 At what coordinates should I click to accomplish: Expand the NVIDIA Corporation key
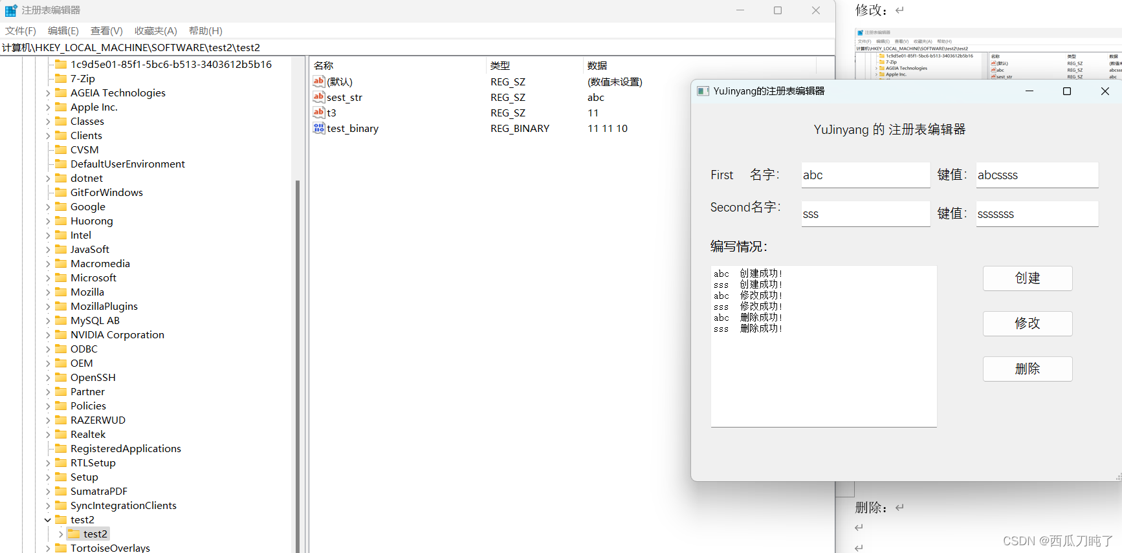[48, 335]
